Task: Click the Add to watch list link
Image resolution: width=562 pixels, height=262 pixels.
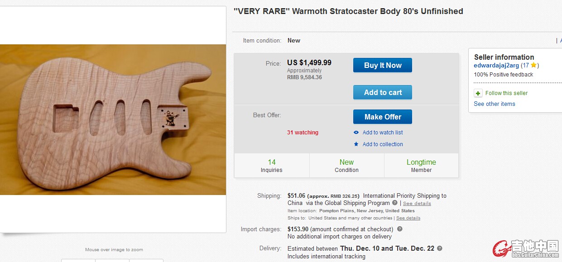Action: pos(383,133)
